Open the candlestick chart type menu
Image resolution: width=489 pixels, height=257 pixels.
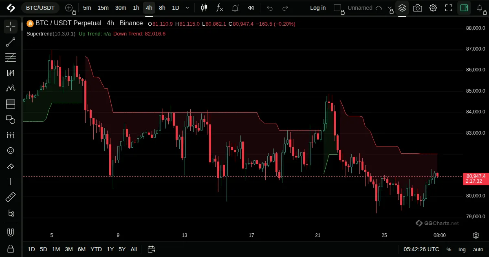click(x=204, y=8)
